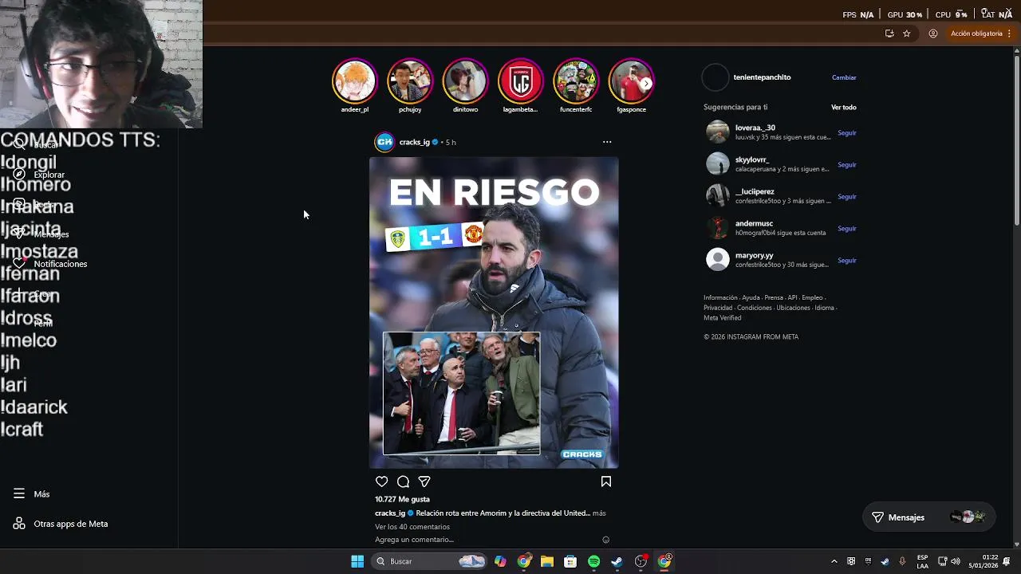Click the 'Privacidad' footer link

[718, 308]
